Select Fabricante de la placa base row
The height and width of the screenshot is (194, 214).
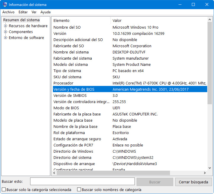[x=130, y=114]
